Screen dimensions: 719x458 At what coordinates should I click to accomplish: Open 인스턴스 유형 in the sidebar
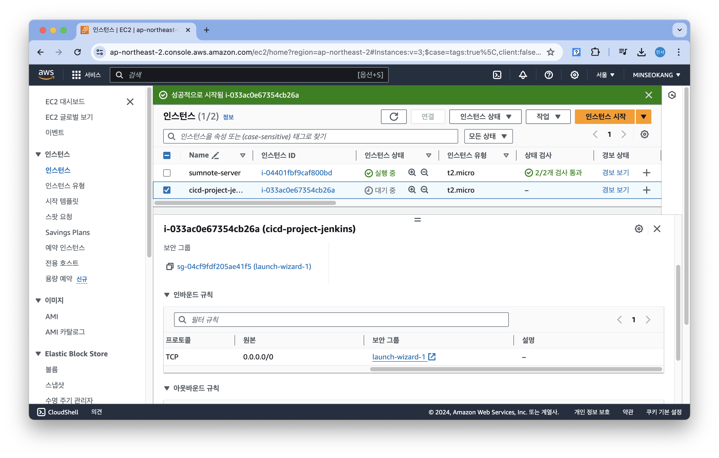pos(65,186)
